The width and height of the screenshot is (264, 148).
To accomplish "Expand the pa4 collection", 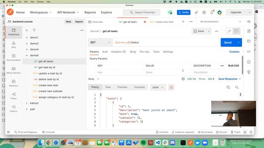I will coord(27,109).
